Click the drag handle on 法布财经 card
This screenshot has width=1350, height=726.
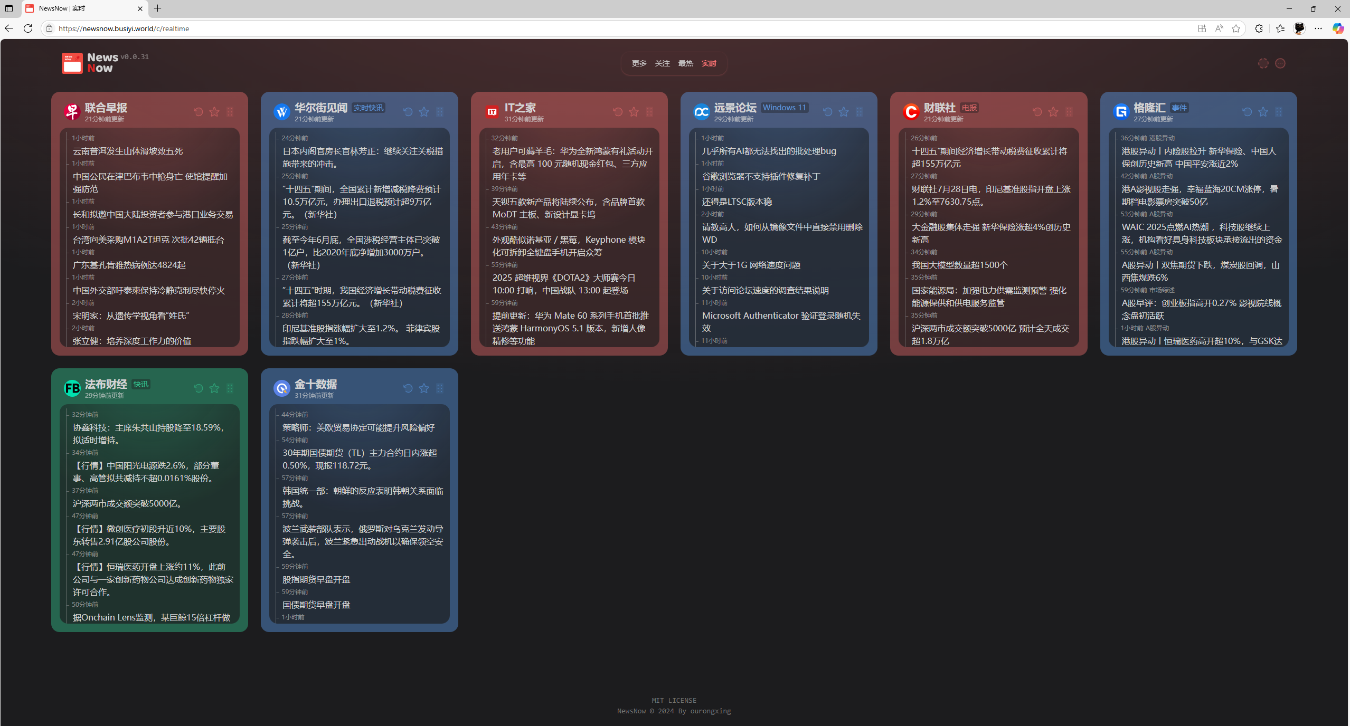(230, 388)
